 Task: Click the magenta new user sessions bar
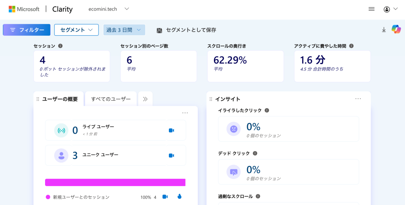[x=115, y=182]
